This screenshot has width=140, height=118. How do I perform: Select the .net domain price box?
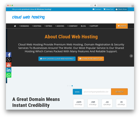(93, 103)
